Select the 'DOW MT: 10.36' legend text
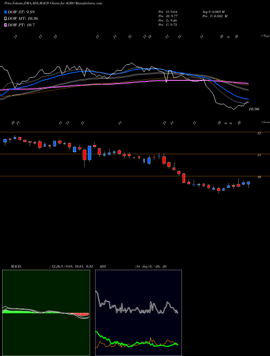This screenshot has height=356, width=270. click(23, 19)
